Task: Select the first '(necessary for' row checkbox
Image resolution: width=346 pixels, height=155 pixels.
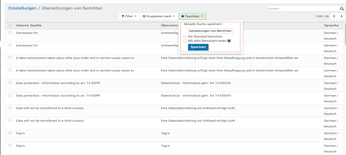Action: (10, 32)
